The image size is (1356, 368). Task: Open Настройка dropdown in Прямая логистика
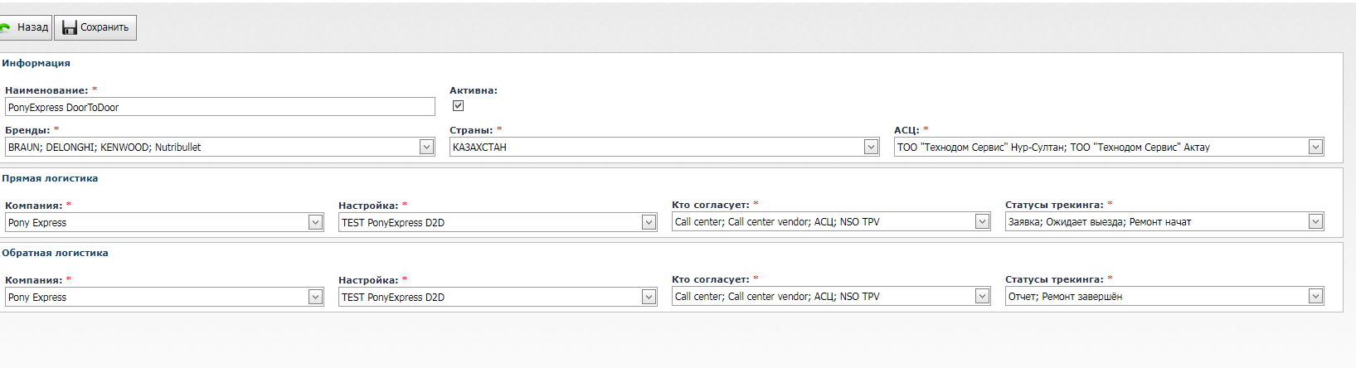tap(649, 222)
